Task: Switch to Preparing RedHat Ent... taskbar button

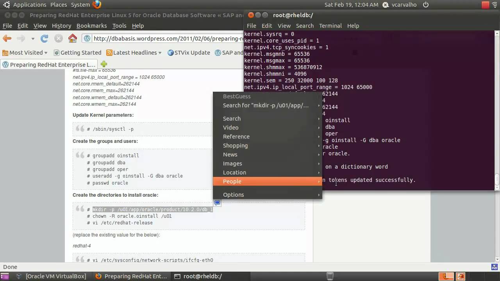Action: tap(132, 276)
